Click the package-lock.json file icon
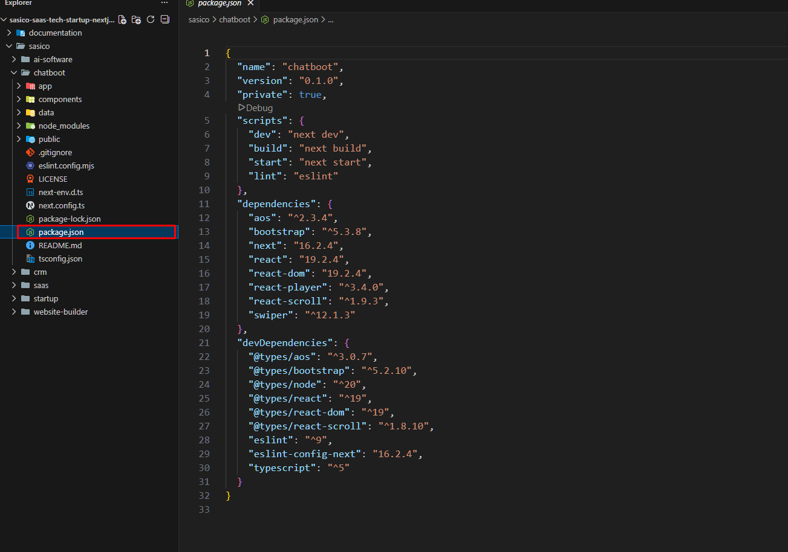This screenshot has height=552, width=788. click(x=30, y=219)
